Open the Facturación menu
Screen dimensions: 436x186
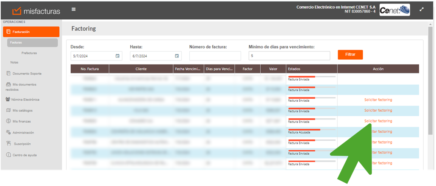[x=31, y=32]
